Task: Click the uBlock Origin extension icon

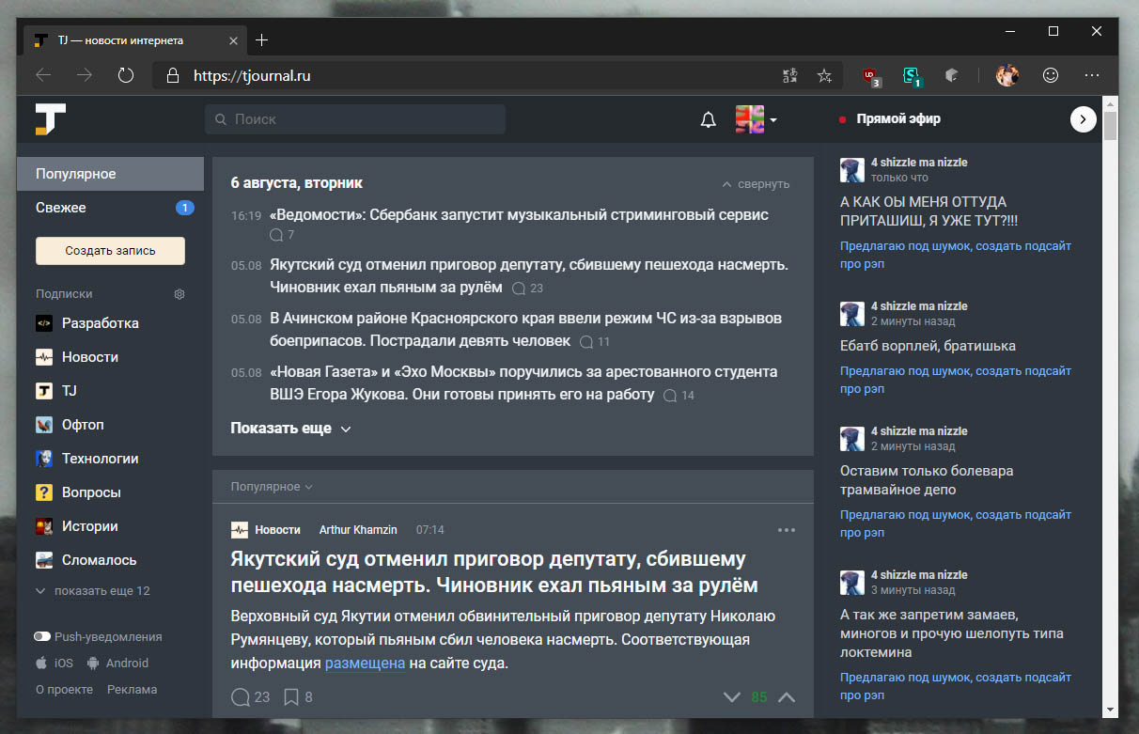Action: pos(869,75)
